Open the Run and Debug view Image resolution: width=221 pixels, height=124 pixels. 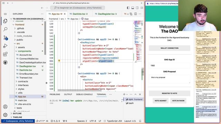click(x=5, y=46)
